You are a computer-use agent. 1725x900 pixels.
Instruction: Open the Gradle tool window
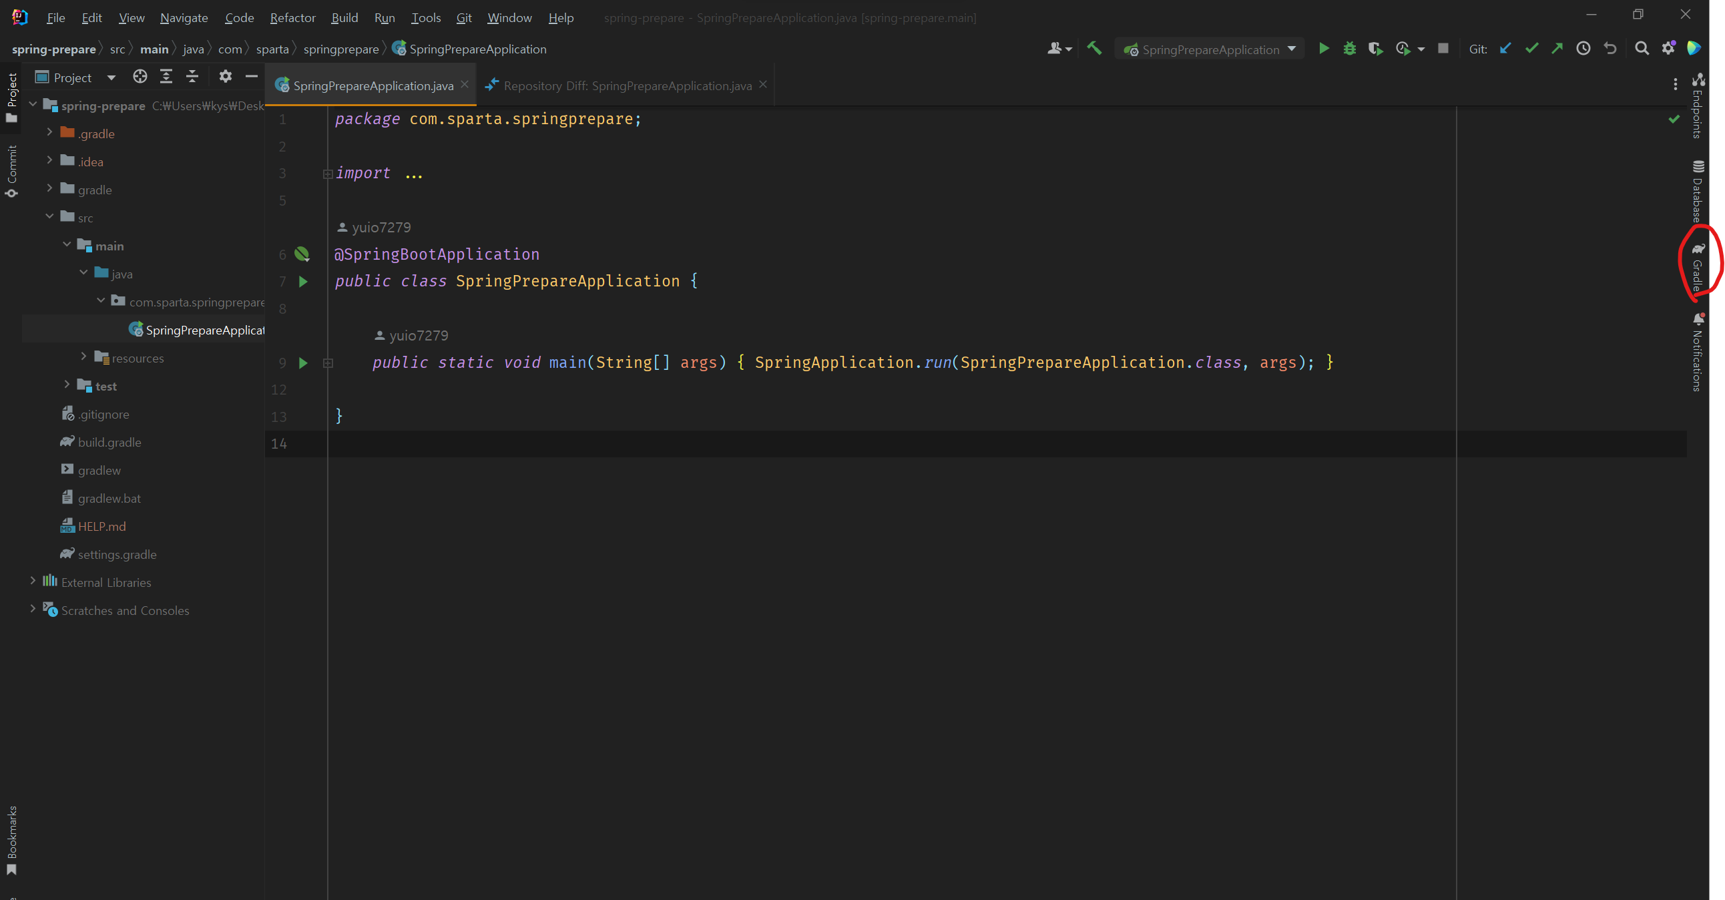tap(1698, 266)
